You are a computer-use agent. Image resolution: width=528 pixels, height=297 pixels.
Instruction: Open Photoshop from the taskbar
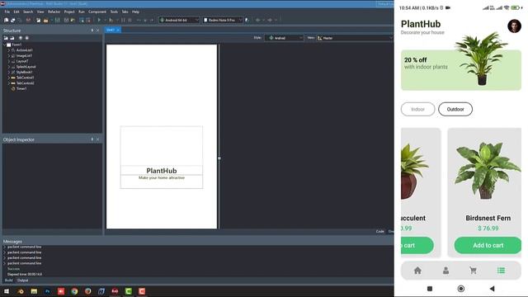pyautogui.click(x=48, y=291)
